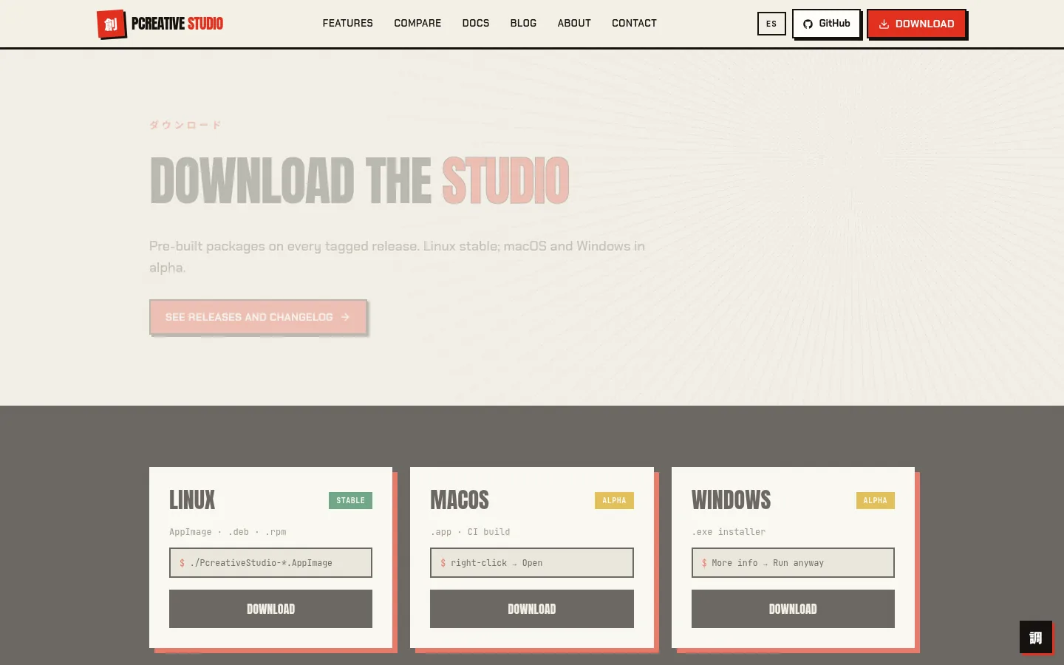Click the macOS right-click Open command box
The height and width of the screenshot is (665, 1064).
tap(532, 563)
